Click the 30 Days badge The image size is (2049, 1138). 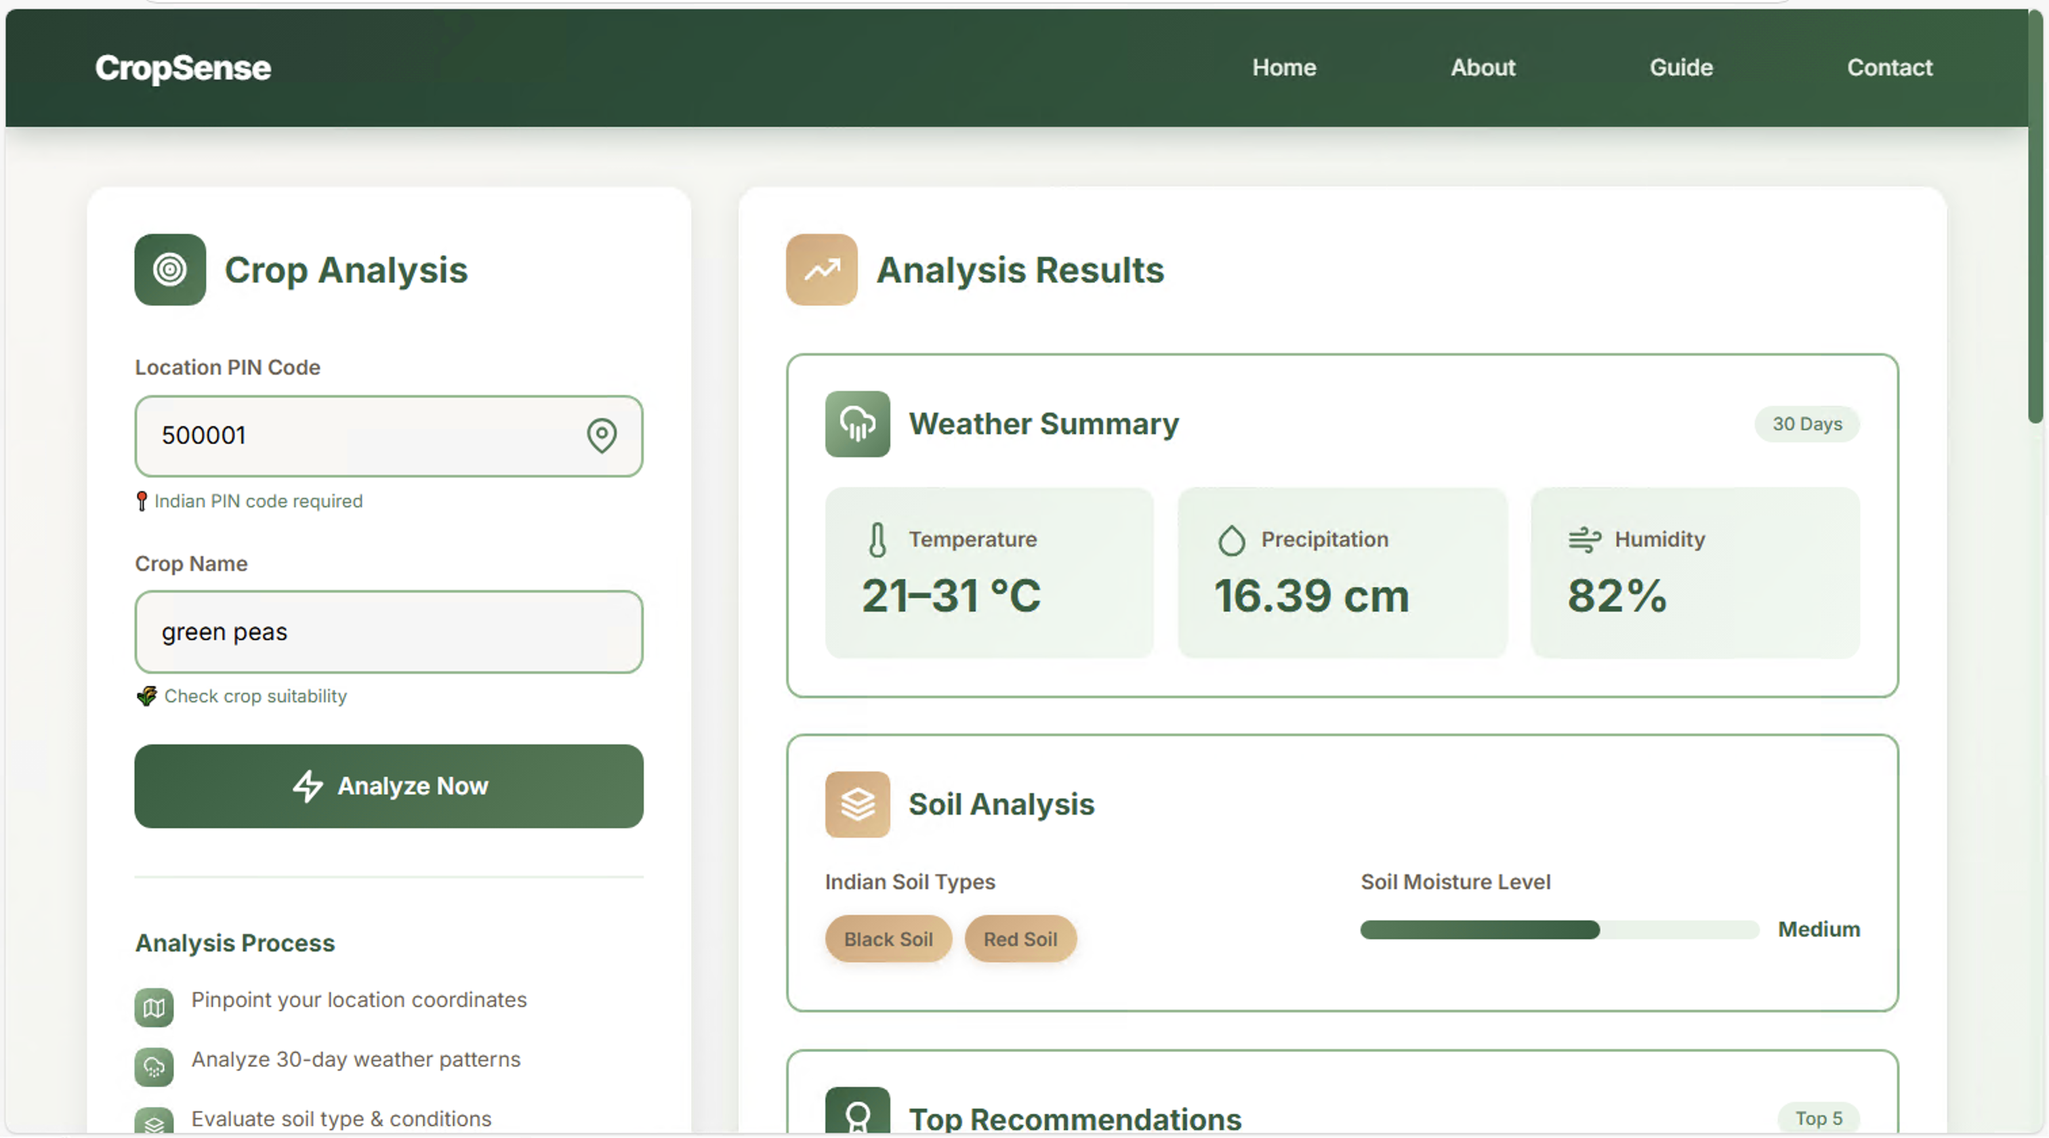pyautogui.click(x=1806, y=424)
